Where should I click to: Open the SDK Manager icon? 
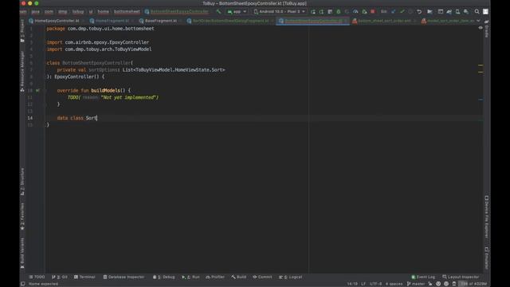tap(466, 12)
